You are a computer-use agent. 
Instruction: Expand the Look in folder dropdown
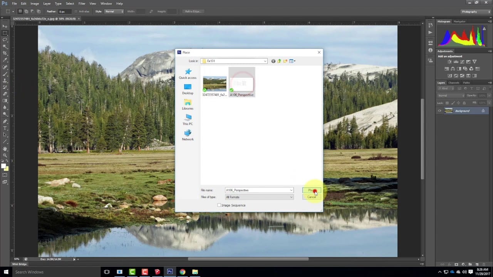click(265, 61)
